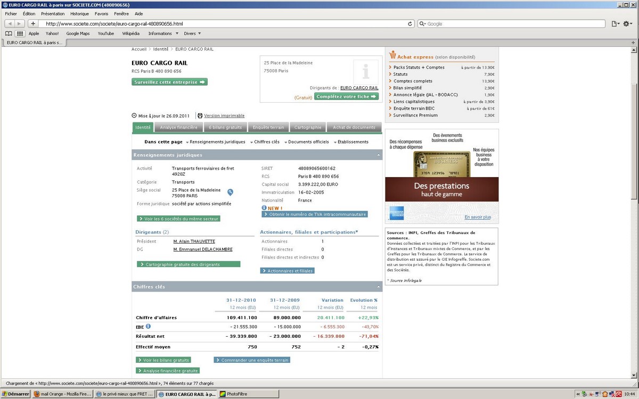This screenshot has height=399, width=639.
Task: Open M. Alain THAUVETTE profile link
Action: pos(194,242)
